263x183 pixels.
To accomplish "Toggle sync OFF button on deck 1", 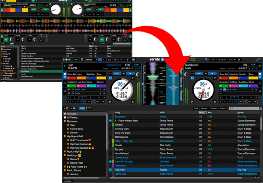I will 110,73.
